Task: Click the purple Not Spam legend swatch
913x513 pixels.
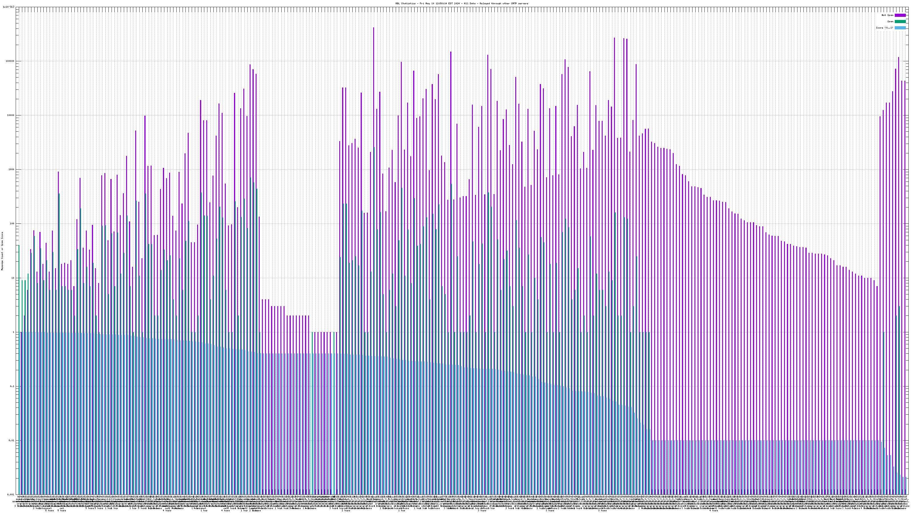Action: click(900, 15)
